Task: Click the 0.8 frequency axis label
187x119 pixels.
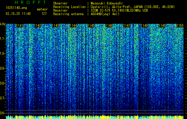Action: pyautogui.click(x=2, y=83)
